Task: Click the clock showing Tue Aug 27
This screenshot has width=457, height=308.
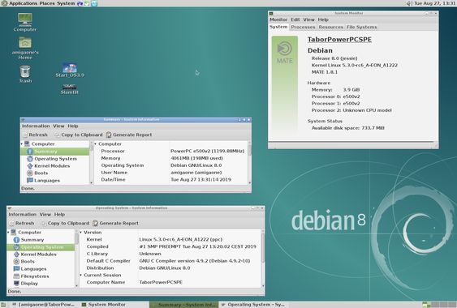Action: [x=435, y=3]
